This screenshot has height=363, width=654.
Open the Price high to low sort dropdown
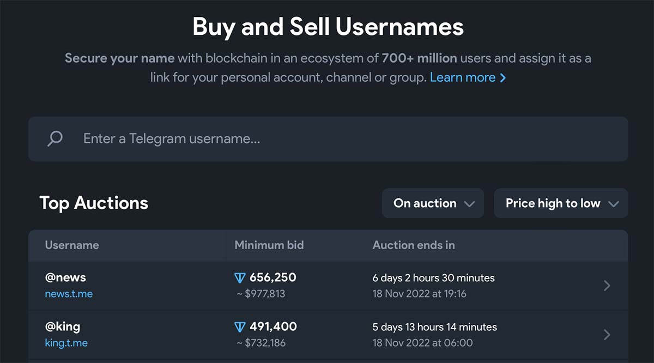(x=561, y=203)
